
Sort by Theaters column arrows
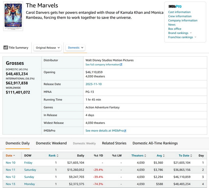(x=146, y=156)
